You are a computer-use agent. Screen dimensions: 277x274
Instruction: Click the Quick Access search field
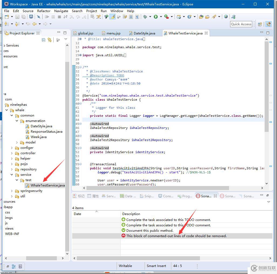241,24
